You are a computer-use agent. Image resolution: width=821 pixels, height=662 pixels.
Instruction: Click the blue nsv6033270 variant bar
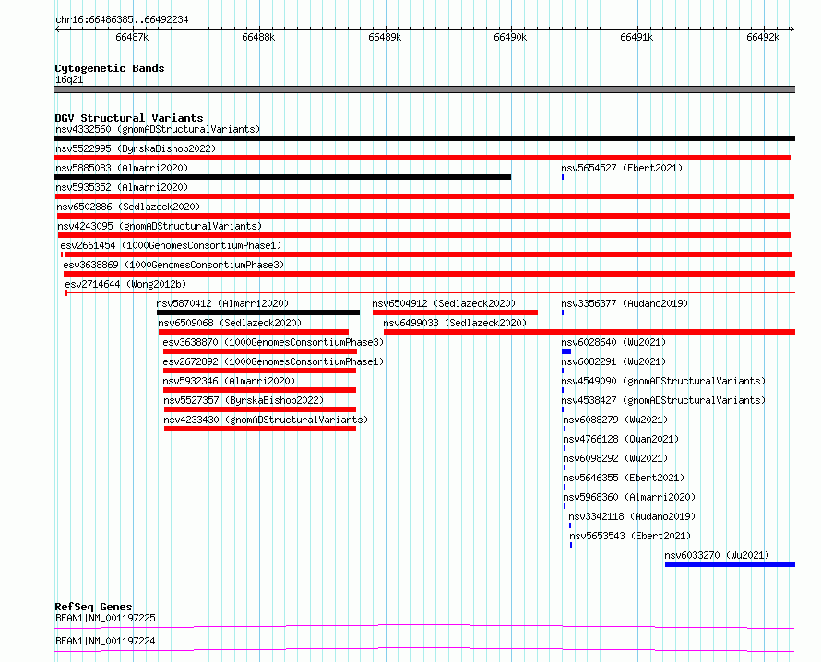tap(730, 564)
